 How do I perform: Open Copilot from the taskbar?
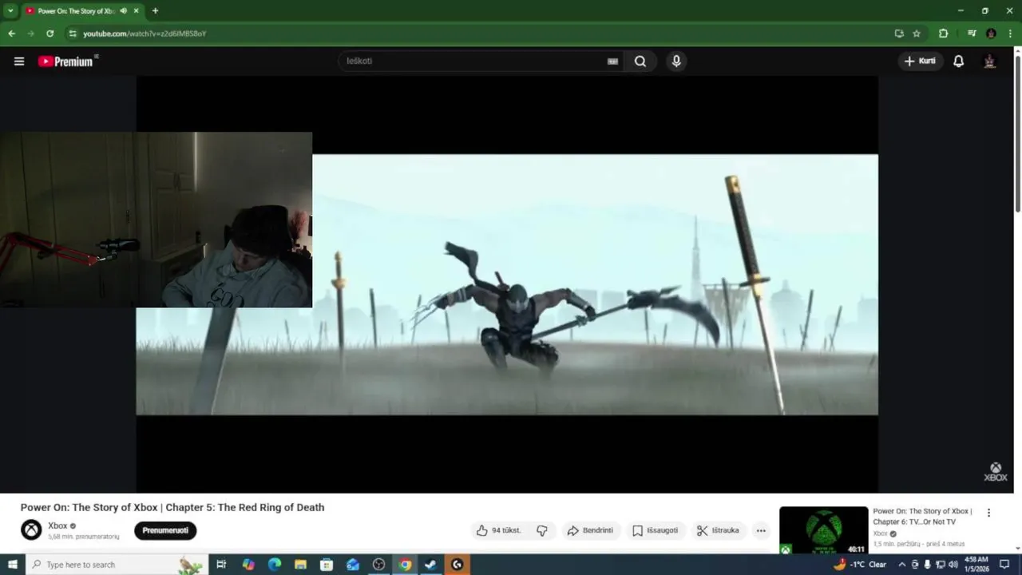(248, 565)
